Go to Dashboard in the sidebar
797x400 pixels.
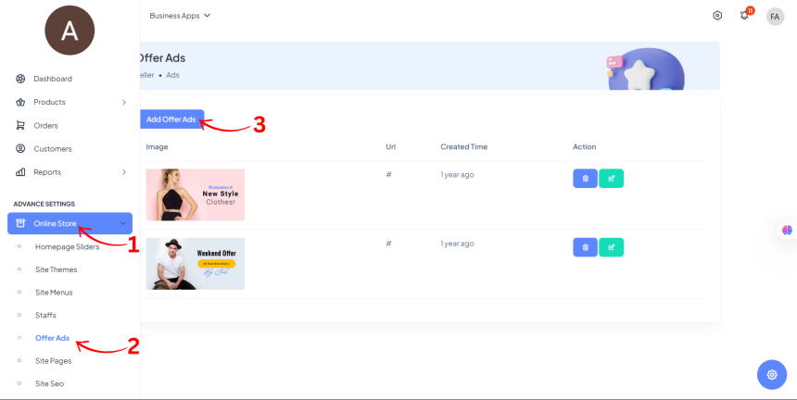(52, 79)
